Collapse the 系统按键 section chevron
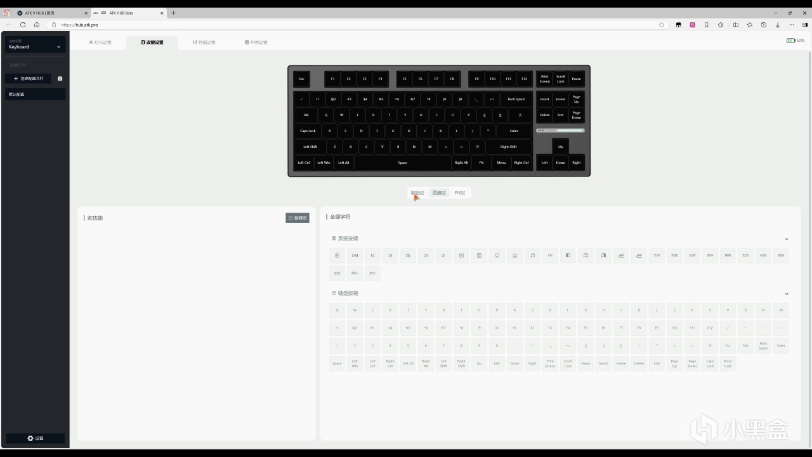Screen dimensions: 812x457 787,239
